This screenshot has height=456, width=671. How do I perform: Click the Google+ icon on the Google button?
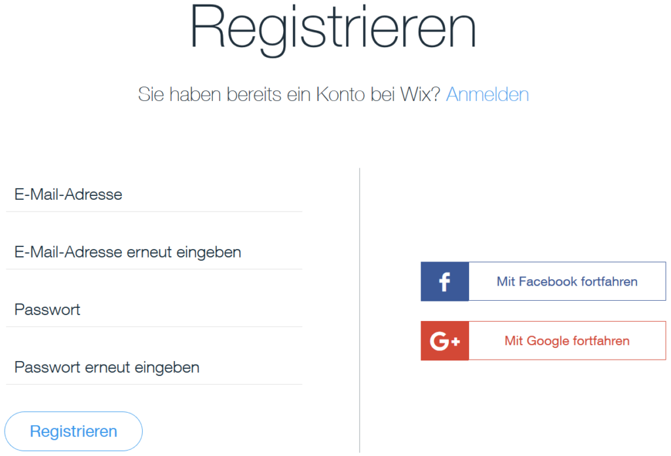pyautogui.click(x=444, y=341)
